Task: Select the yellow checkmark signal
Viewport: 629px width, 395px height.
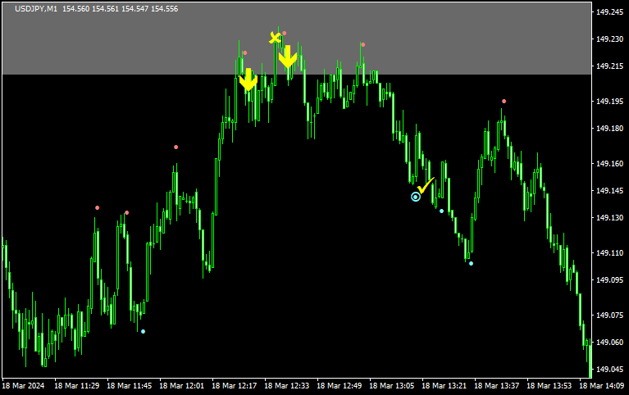Action: click(x=425, y=185)
